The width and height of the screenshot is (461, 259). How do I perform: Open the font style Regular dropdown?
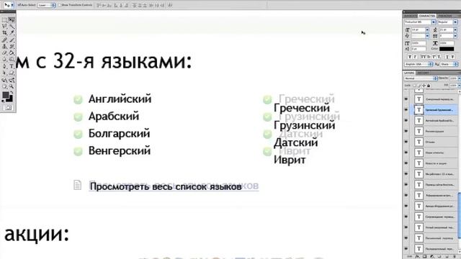(455, 22)
